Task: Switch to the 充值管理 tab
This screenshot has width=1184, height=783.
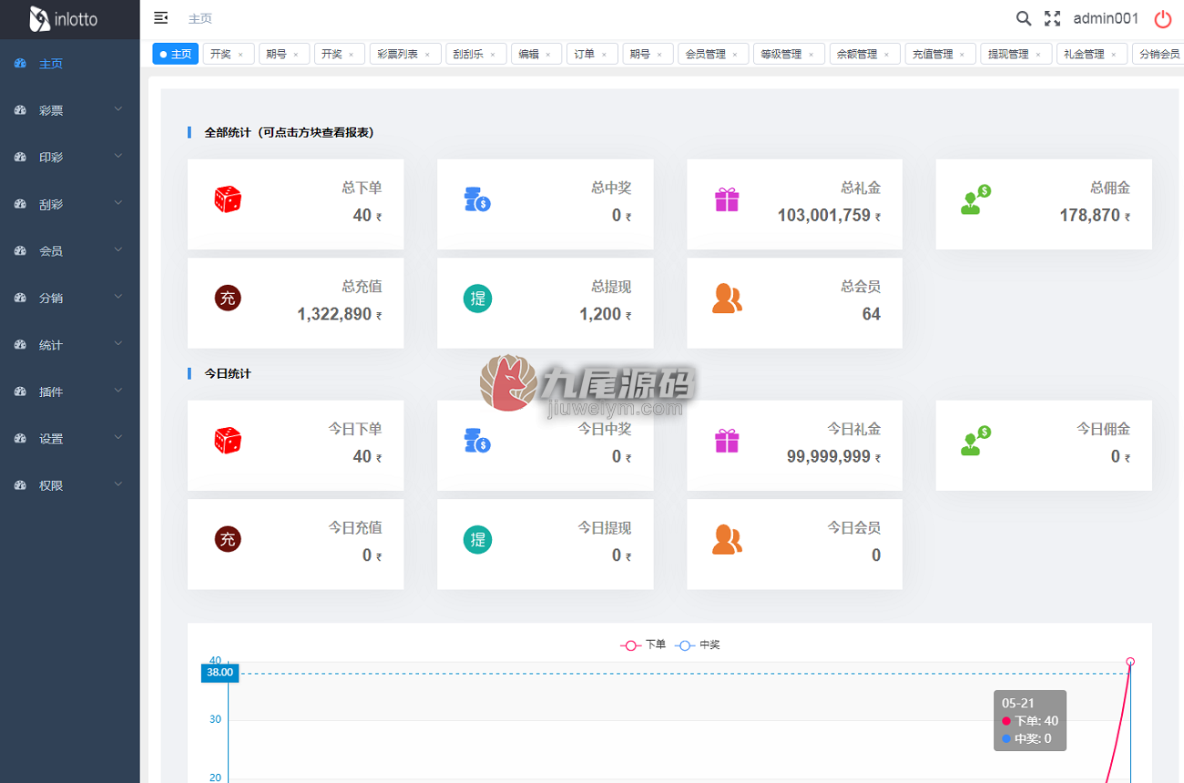Action: (x=933, y=54)
